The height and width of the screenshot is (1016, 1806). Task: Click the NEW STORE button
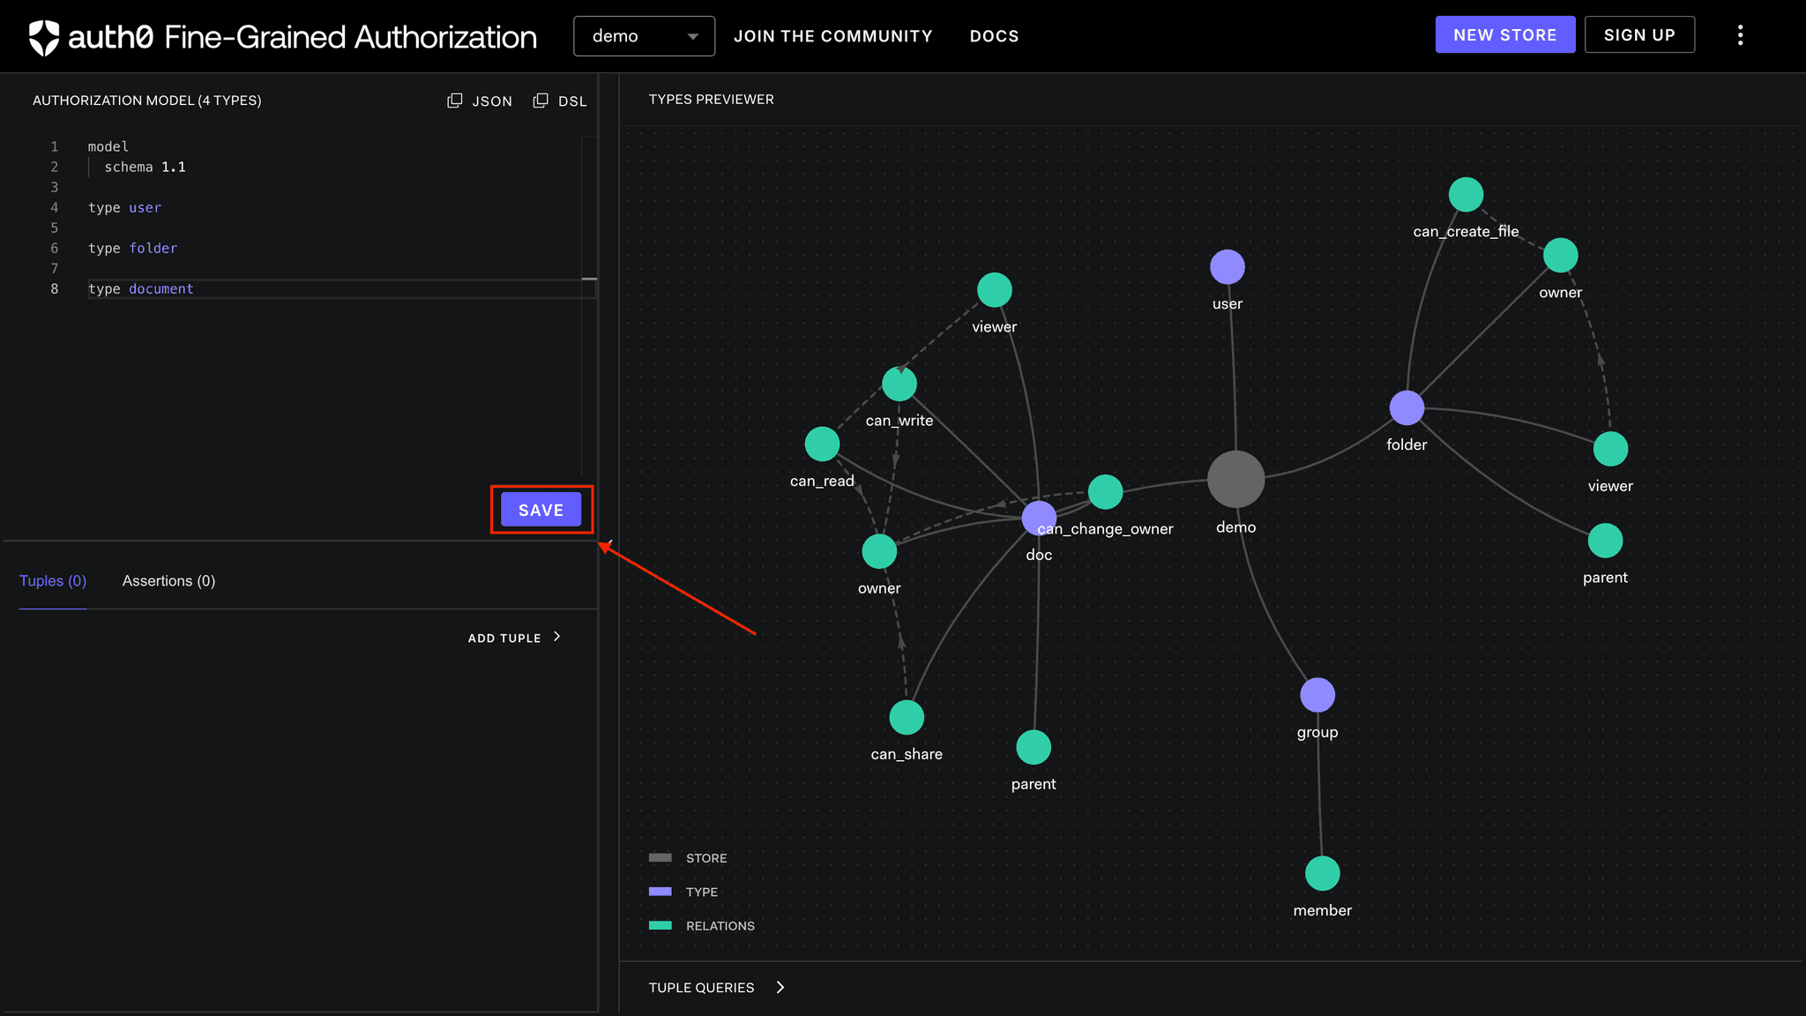pos(1504,34)
